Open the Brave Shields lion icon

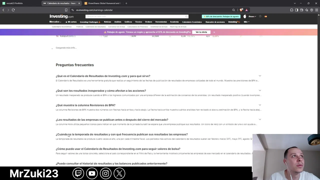[241, 10]
